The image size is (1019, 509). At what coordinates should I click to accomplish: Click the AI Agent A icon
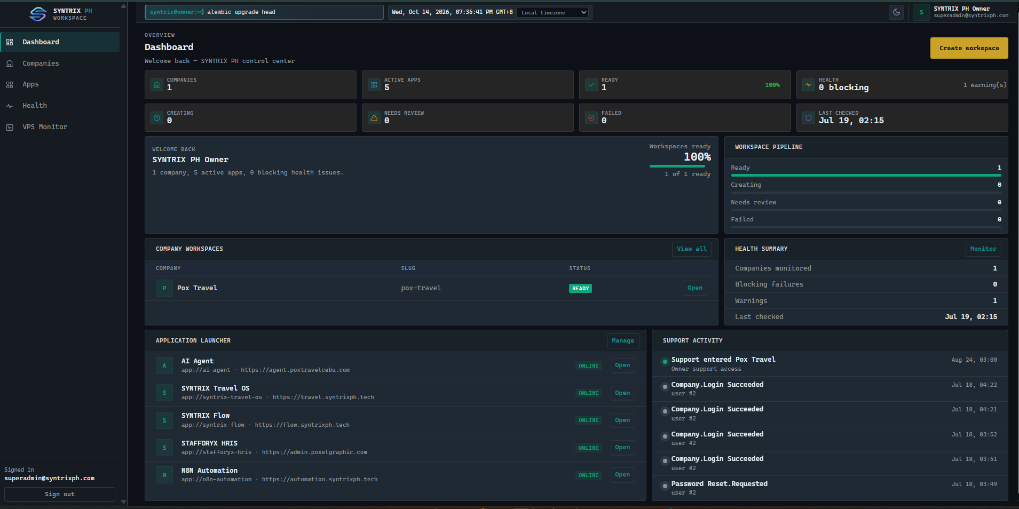[164, 365]
